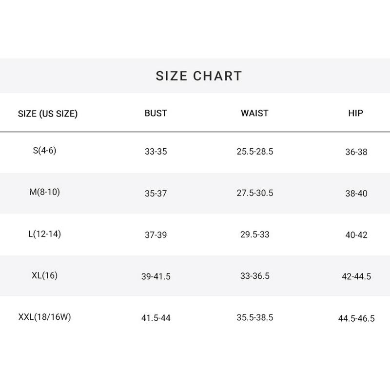Select the SIZE (US SIZE) column header
This screenshot has height=390, width=390.
(x=48, y=114)
